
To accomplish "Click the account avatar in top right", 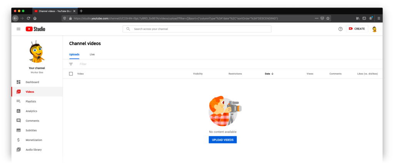I will click(374, 29).
